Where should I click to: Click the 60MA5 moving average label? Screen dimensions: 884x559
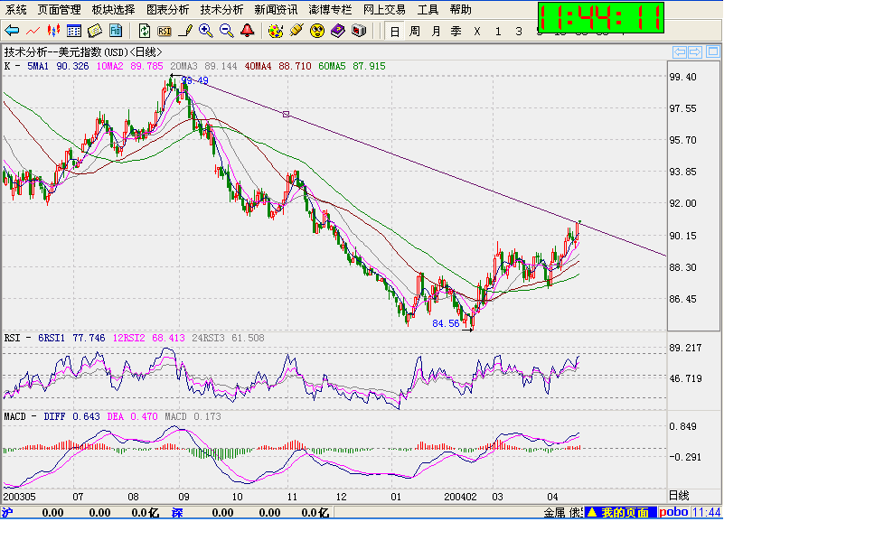332,66
